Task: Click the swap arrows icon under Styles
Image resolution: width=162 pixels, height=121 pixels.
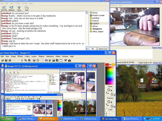Action: (107, 93)
